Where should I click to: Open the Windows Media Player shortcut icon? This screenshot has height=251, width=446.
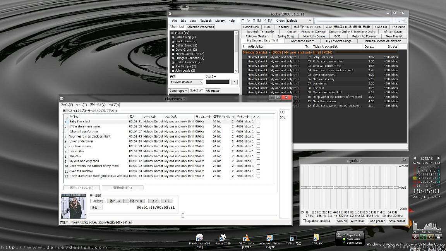click(x=270, y=238)
